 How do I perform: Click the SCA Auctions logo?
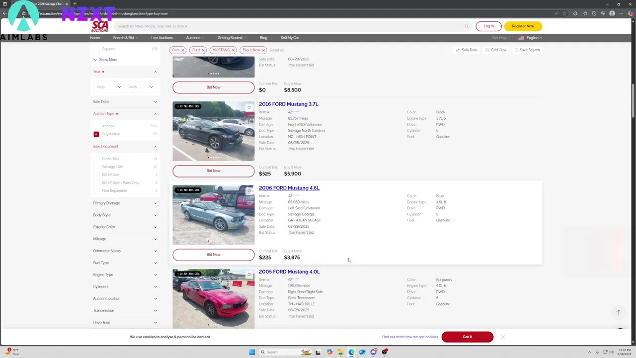tap(100, 26)
